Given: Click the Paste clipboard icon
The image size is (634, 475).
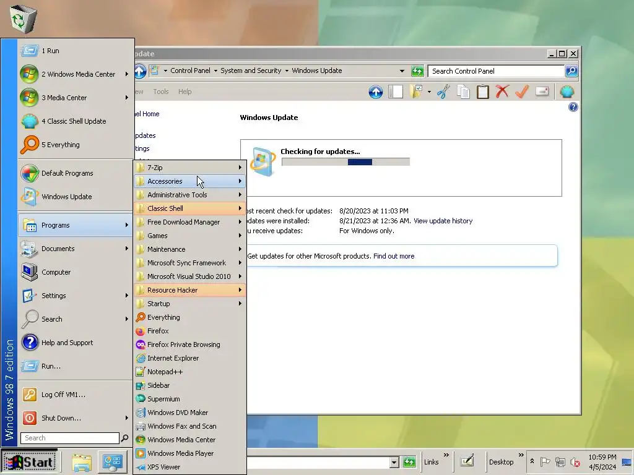Looking at the screenshot, I should point(482,92).
